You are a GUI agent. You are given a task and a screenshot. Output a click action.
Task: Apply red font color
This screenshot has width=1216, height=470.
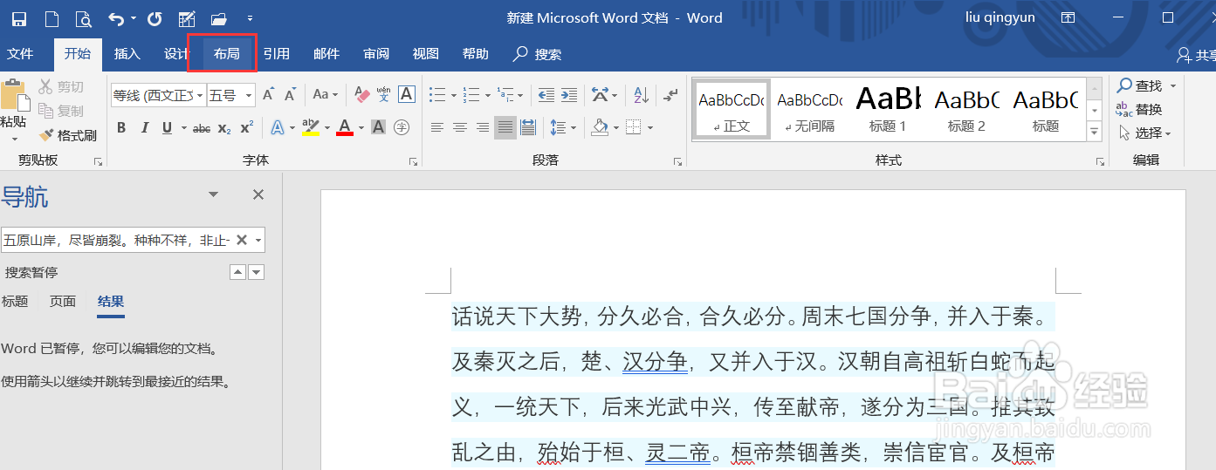point(344,127)
